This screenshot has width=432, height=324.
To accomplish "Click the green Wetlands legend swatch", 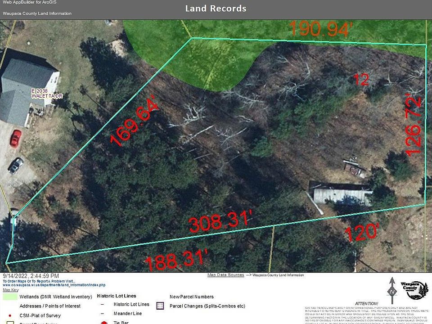I will [x=9, y=297].
